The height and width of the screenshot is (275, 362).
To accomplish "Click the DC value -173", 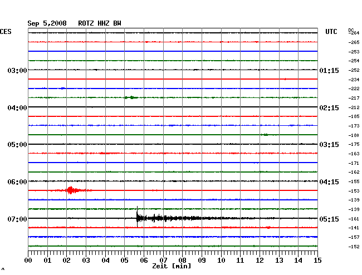I will [354, 126].
